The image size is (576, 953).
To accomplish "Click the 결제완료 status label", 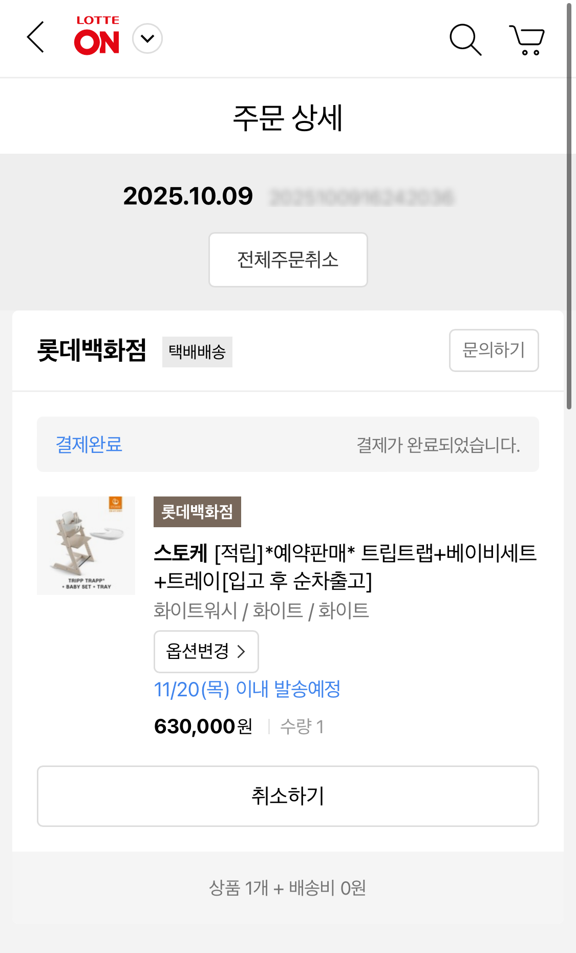I will coord(89,444).
